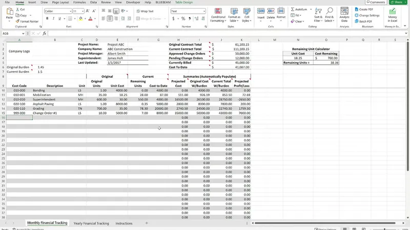
Task: Open Bluebeam Change Settings
Action: (367, 15)
